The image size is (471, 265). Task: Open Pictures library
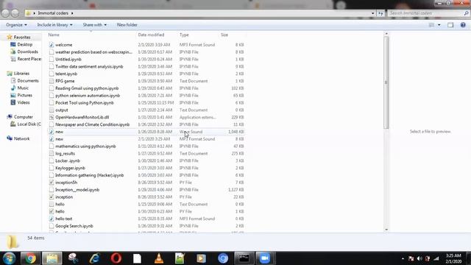[24, 95]
